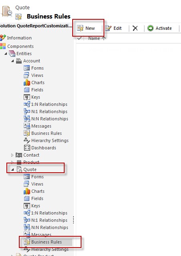Click the Edit toolbar button

[x=114, y=28]
